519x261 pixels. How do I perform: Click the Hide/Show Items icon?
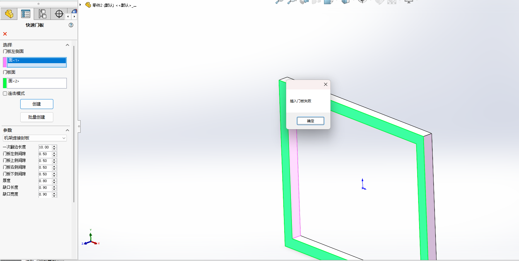pos(362,1)
